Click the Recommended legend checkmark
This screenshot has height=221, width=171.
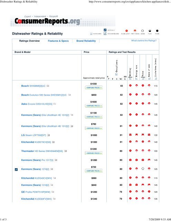pos(105,33)
